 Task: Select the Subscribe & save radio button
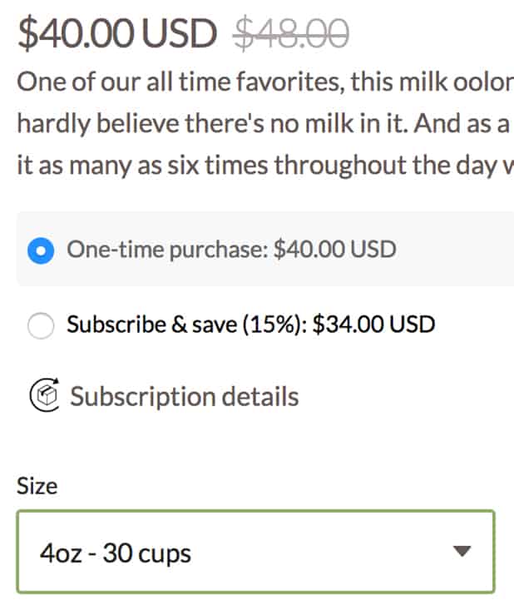tap(41, 325)
